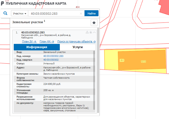Click the 283 parcel label on map
169x119 pixels.
(122, 60)
